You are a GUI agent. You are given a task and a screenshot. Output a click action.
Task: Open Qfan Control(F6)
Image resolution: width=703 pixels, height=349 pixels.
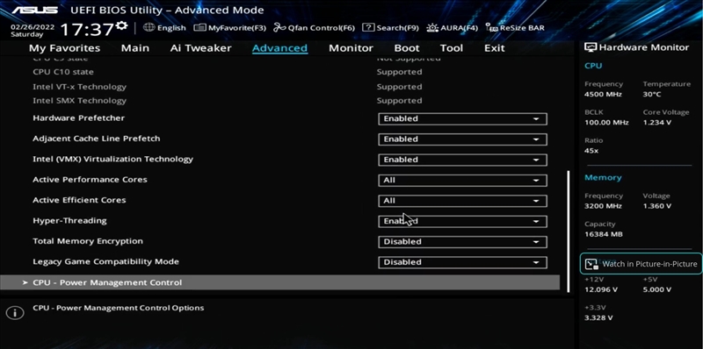click(314, 28)
